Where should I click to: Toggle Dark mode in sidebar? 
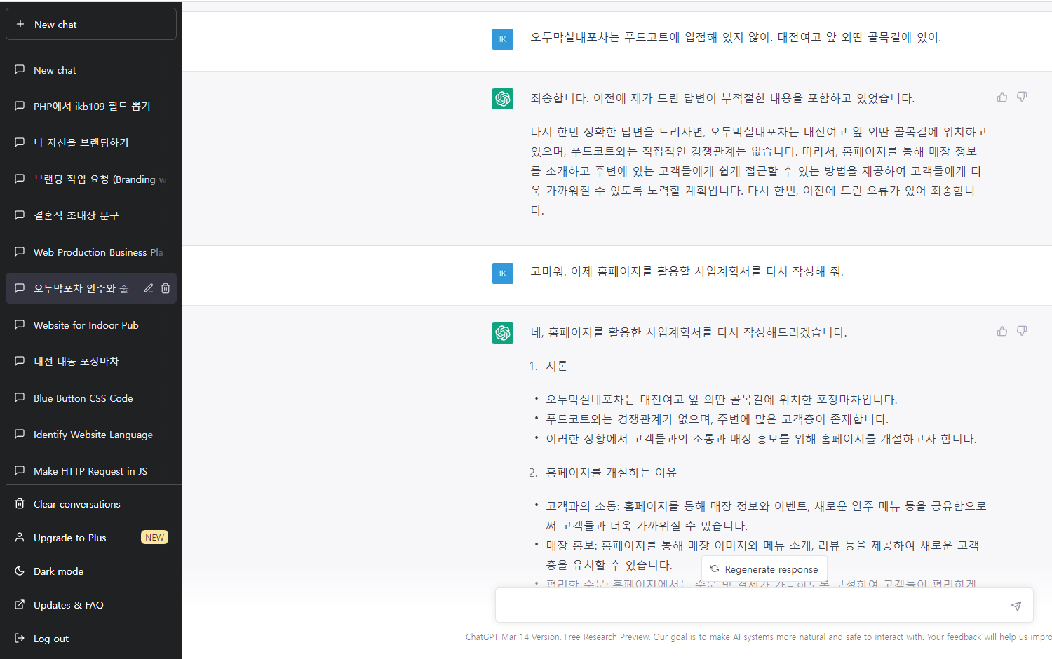(59, 571)
